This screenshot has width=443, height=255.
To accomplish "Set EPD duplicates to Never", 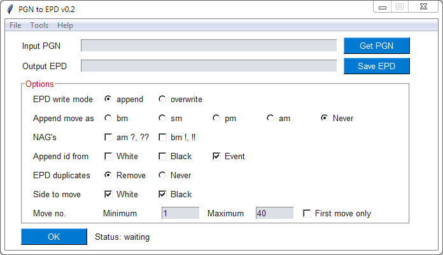I will coord(162,175).
